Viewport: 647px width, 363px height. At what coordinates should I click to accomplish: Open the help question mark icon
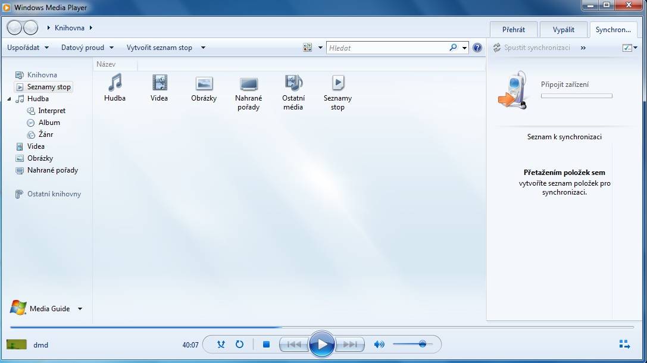coord(477,48)
